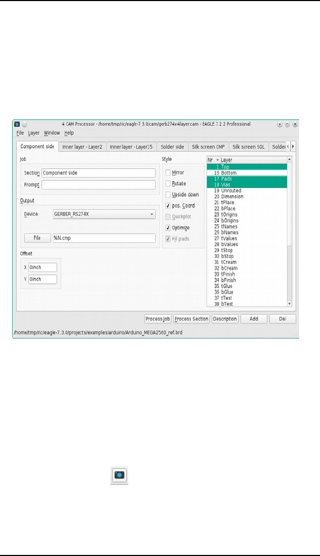The height and width of the screenshot is (556, 320).
Task: Switch to Inner layer - Layer2 tab
Action: (82, 147)
